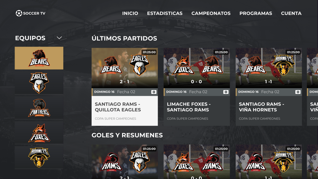Click video icon on Limache Foxes - Santiago Rams card
This screenshot has width=318, height=179.
226,92
